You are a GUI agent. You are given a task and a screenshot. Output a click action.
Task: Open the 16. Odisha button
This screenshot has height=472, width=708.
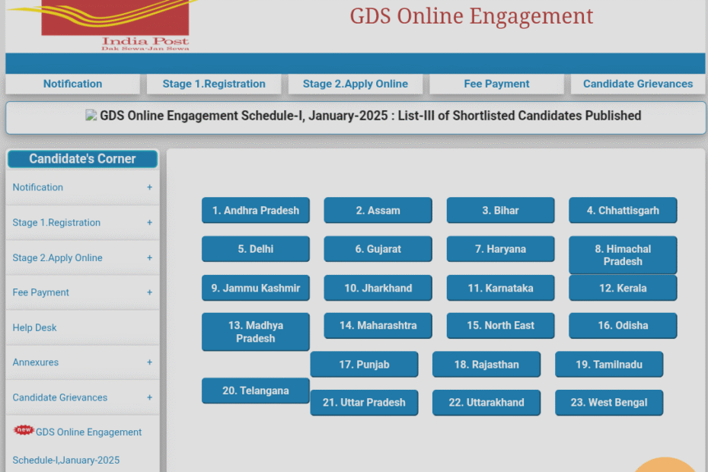[623, 326]
